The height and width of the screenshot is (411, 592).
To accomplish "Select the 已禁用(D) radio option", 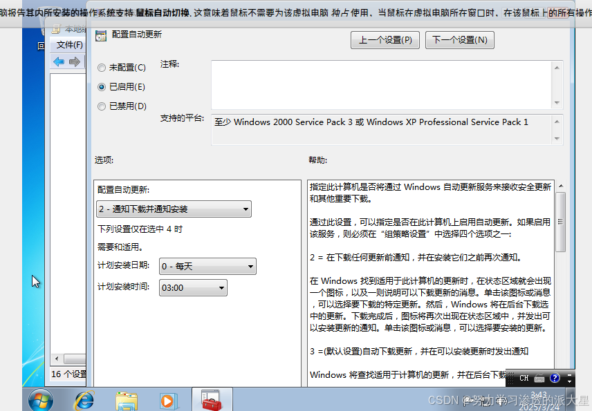I will pyautogui.click(x=102, y=106).
